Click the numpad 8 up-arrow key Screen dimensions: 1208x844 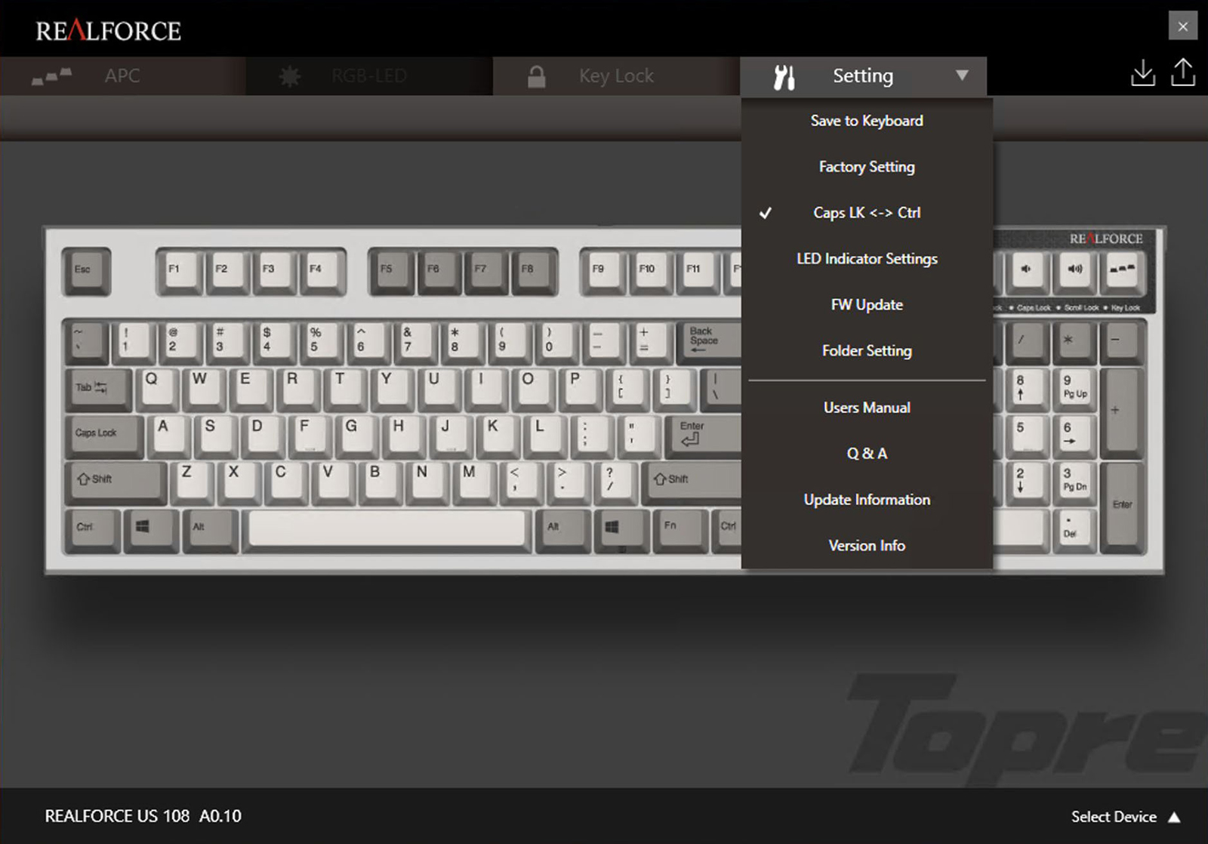tap(1028, 390)
